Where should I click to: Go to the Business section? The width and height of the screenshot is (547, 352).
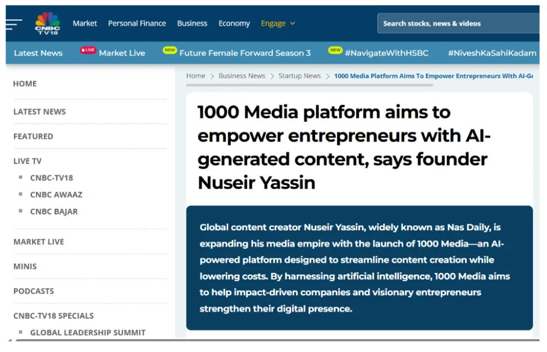(192, 24)
